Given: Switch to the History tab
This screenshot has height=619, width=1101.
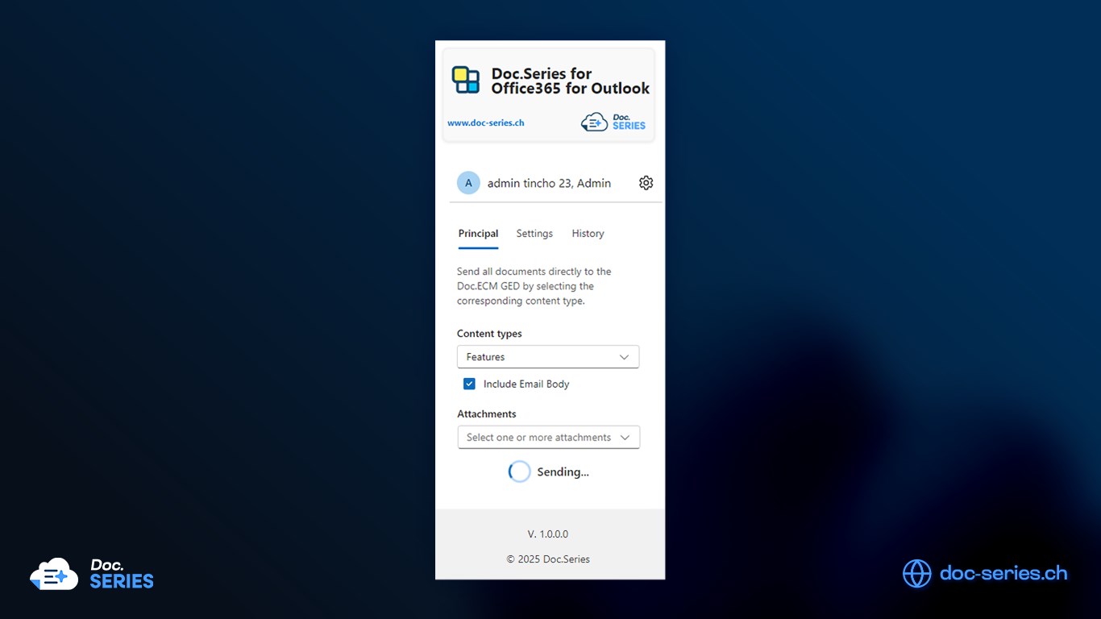Looking at the screenshot, I should tap(588, 234).
